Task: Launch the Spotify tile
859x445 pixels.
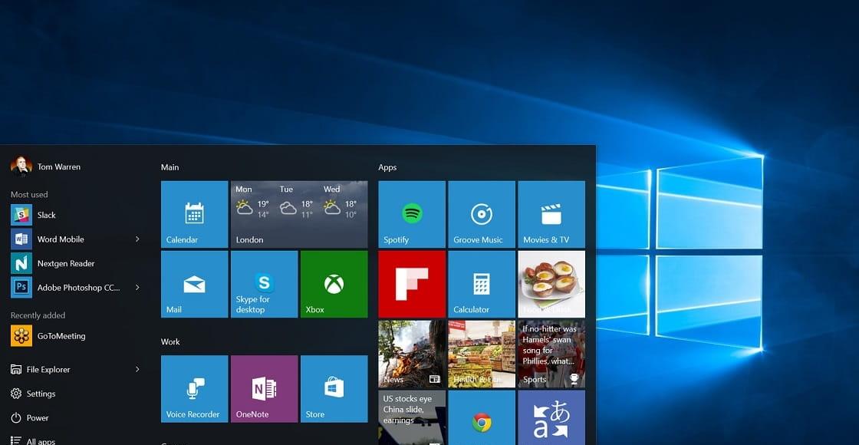Action: point(412,214)
